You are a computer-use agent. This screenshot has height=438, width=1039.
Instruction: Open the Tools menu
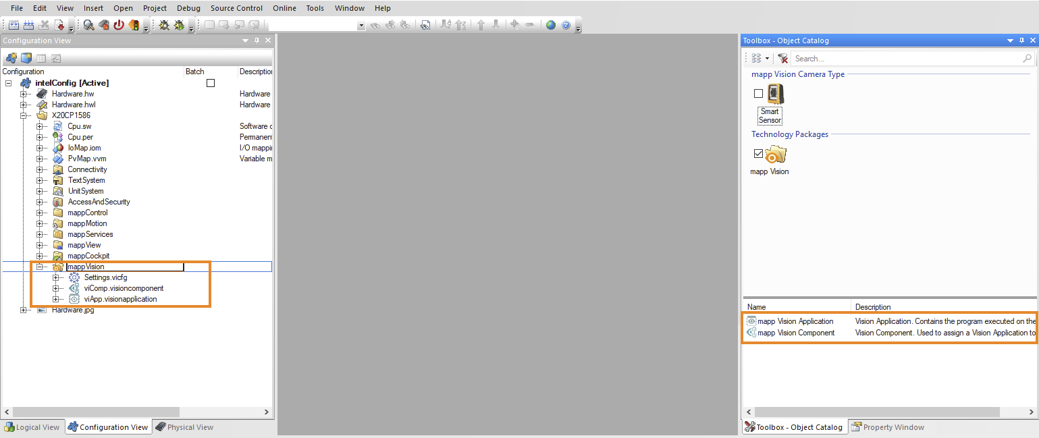pyautogui.click(x=315, y=8)
